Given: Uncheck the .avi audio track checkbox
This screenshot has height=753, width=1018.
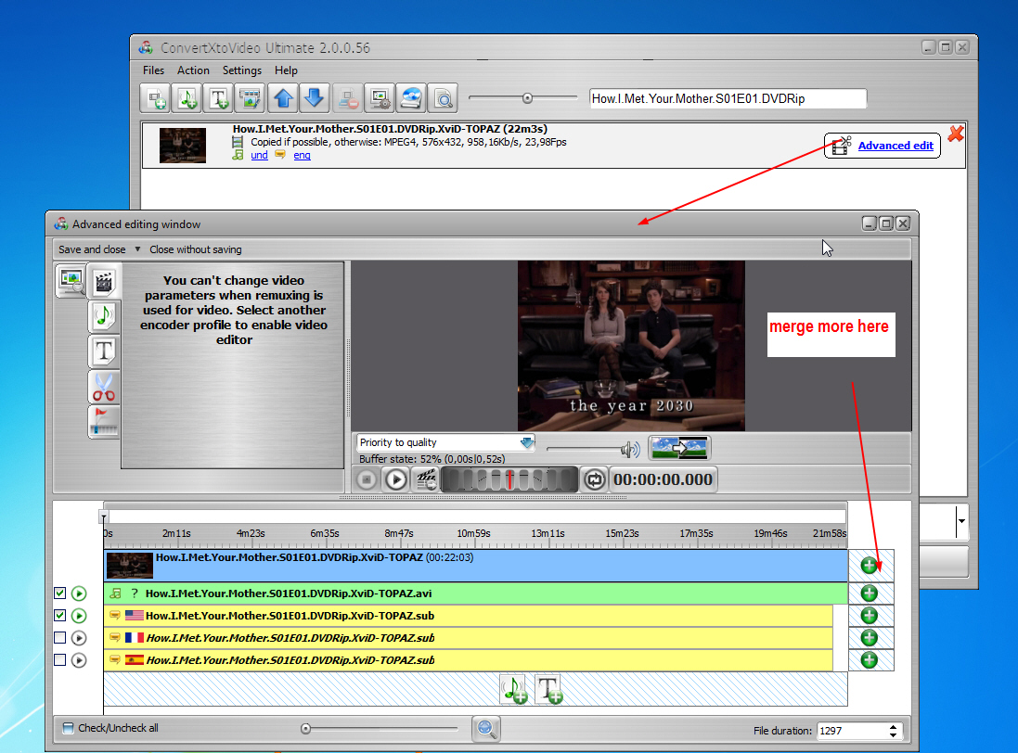Looking at the screenshot, I should click(x=59, y=593).
